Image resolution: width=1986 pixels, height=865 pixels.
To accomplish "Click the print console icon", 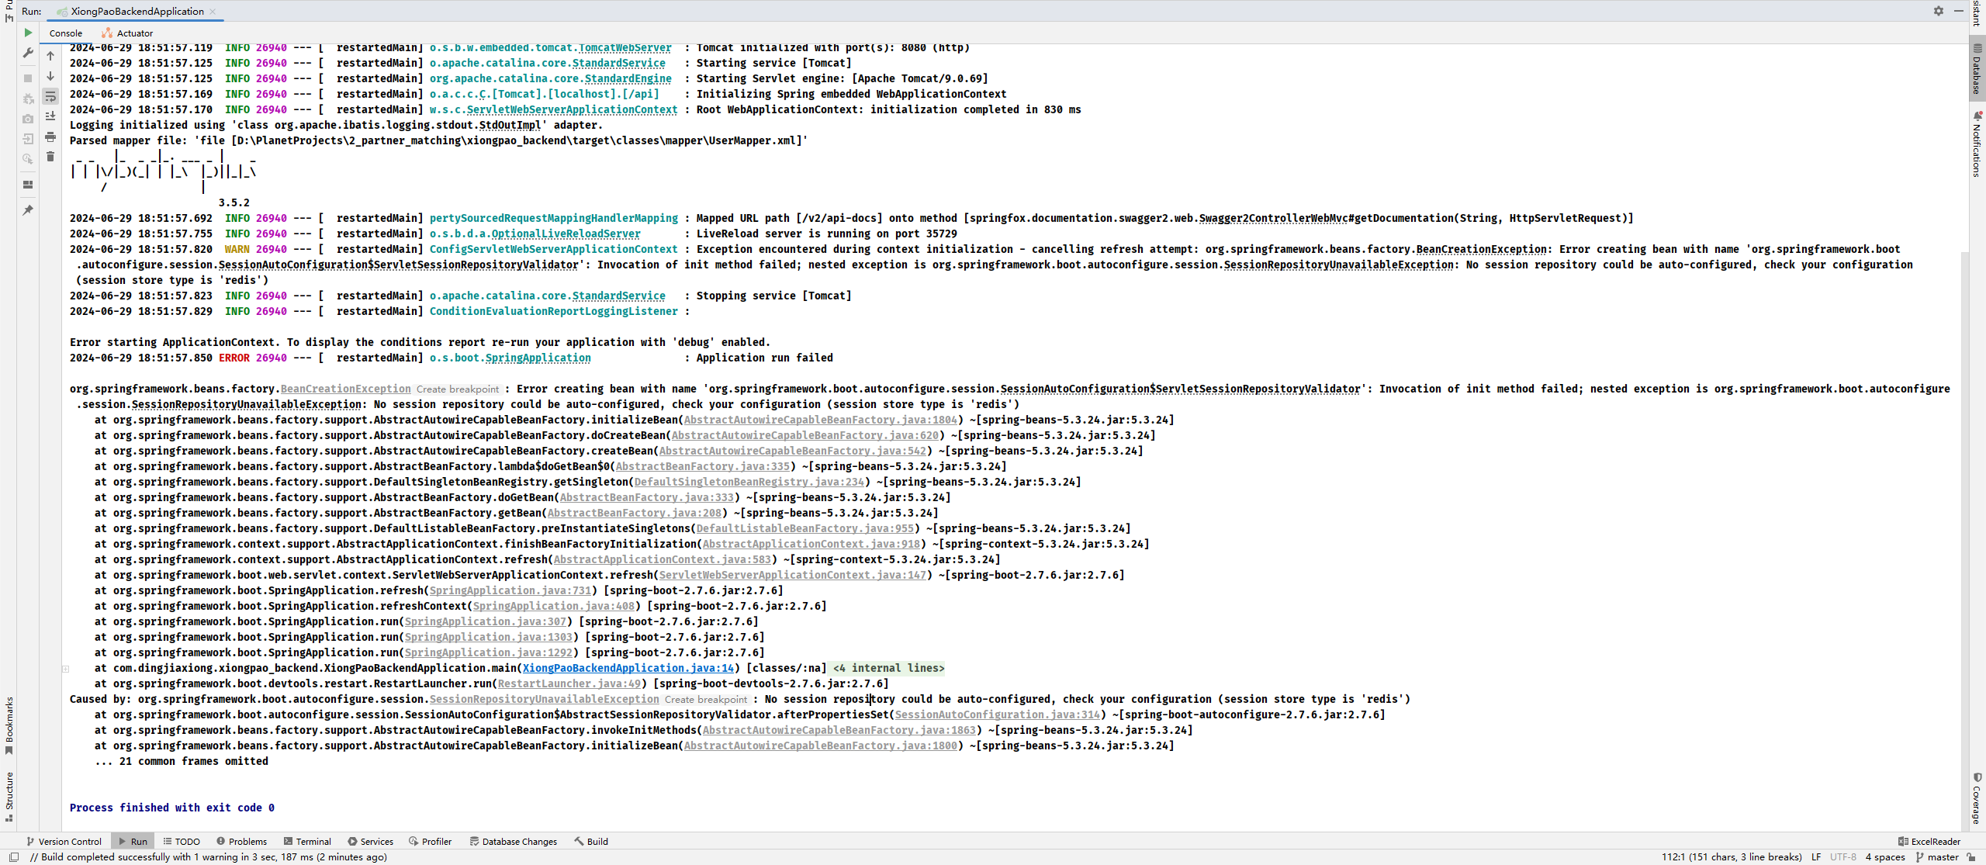I will pyautogui.click(x=50, y=137).
